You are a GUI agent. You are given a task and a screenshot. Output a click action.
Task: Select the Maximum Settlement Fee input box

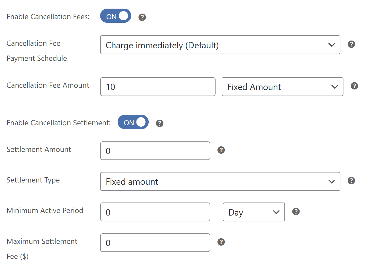click(155, 242)
